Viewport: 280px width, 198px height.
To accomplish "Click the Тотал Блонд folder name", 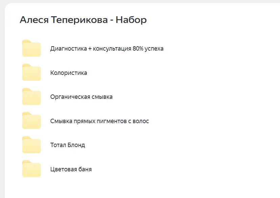I will (68, 145).
